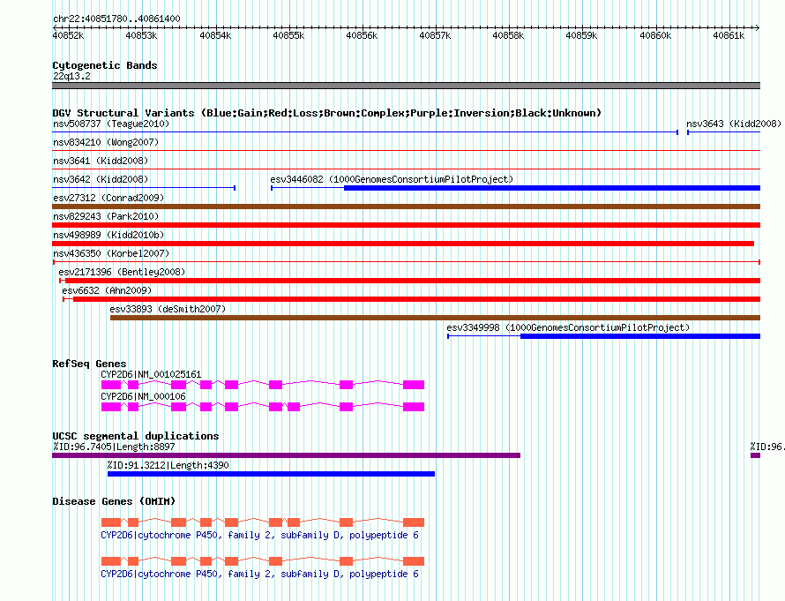Open the esv6632 (Ahn2009) variant label
Screen dimensions: 785x601
(x=107, y=290)
